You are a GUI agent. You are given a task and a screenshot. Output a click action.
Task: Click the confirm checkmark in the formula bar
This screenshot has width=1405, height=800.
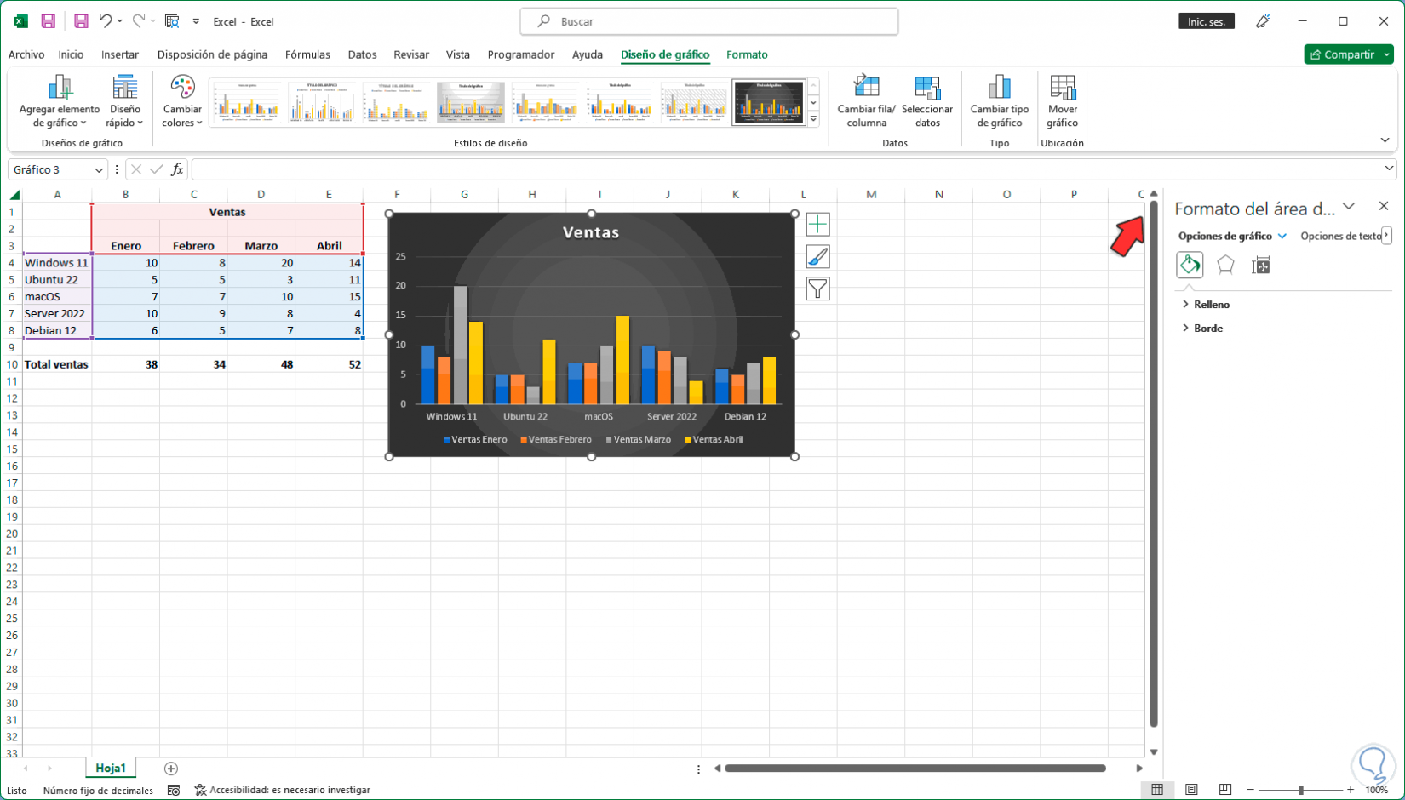pyautogui.click(x=157, y=169)
